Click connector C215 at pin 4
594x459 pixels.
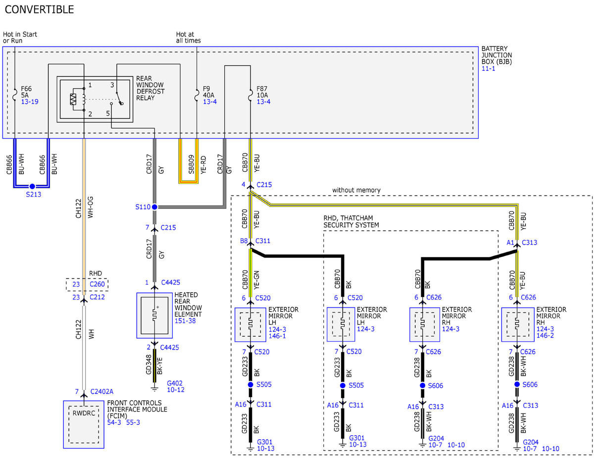pos(263,185)
